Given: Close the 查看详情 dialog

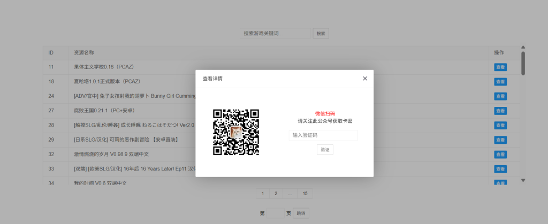Looking at the screenshot, I should pyautogui.click(x=365, y=79).
